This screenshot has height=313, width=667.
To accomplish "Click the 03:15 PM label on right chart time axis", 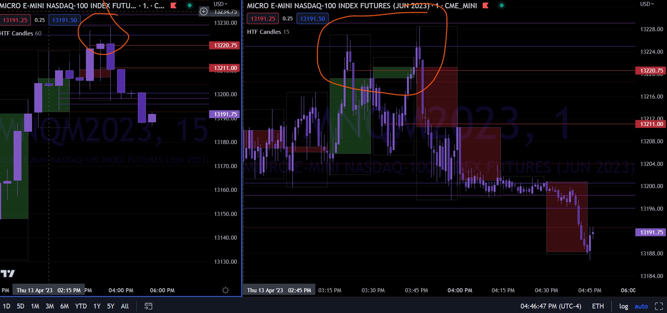I will tap(330, 290).
